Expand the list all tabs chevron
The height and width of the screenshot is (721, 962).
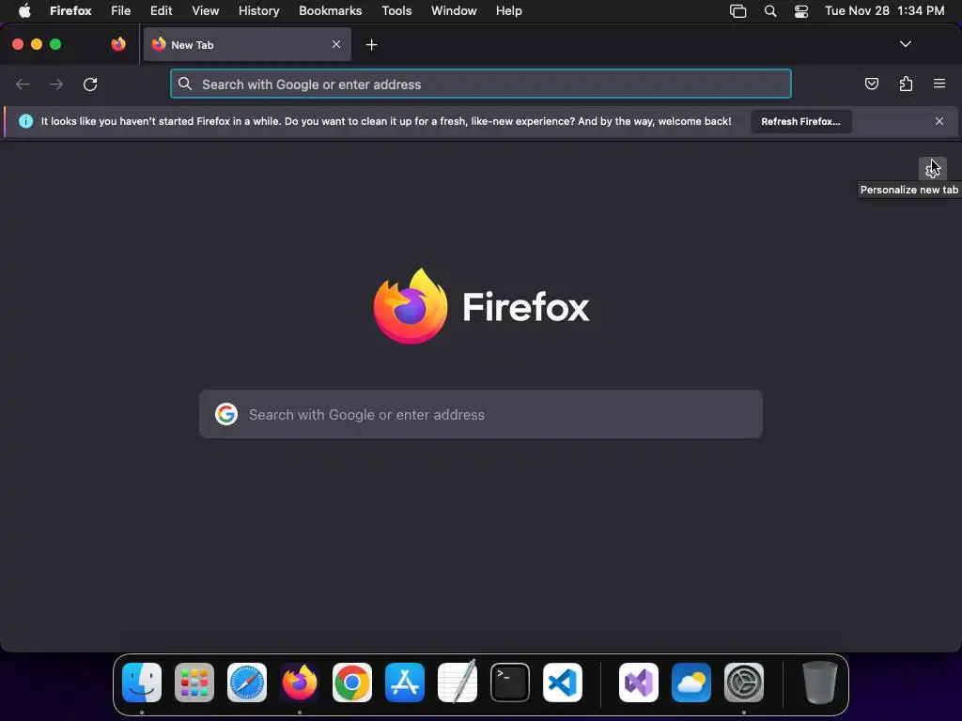tap(906, 44)
